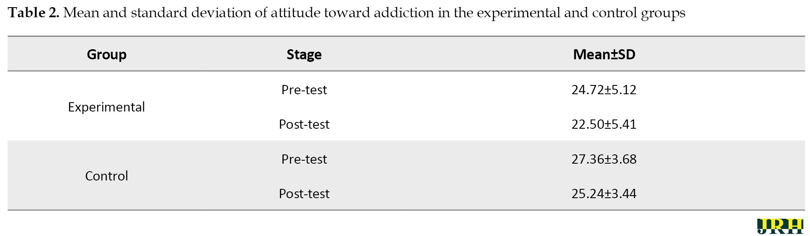This screenshot has width=810, height=236.
Task: Click the JRH journal logo
Action: coord(780,226)
